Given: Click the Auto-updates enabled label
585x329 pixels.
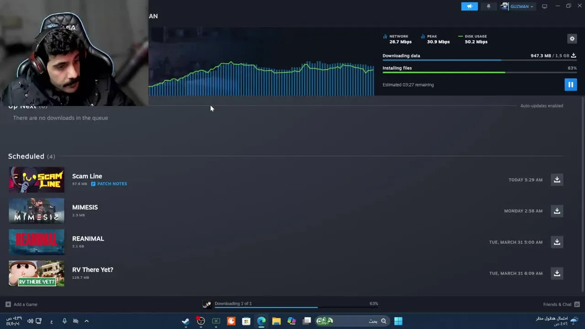Looking at the screenshot, I should pyautogui.click(x=542, y=106).
